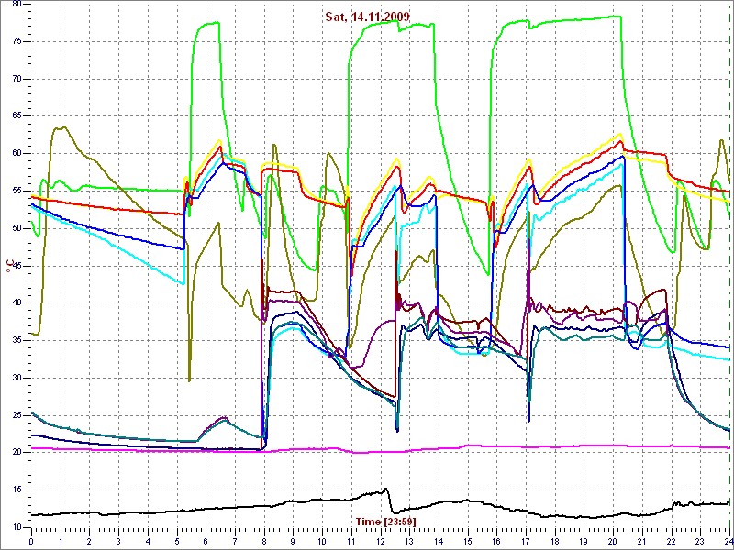Image resolution: width=734 pixels, height=550 pixels.
Task: Click hour 13 on the time axis
Action: pos(409,542)
